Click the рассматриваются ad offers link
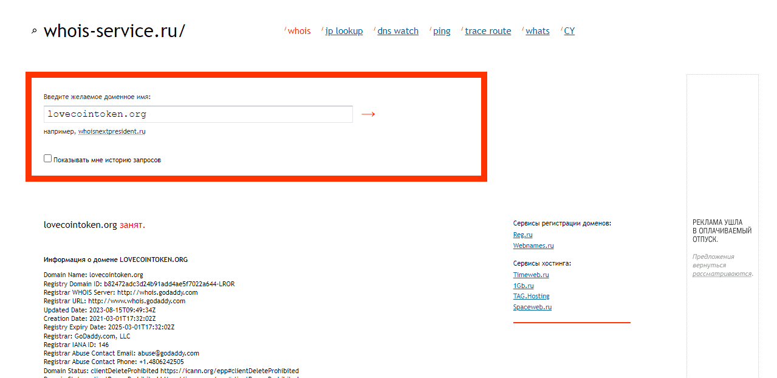Screen dimensions: 777x378 722,274
